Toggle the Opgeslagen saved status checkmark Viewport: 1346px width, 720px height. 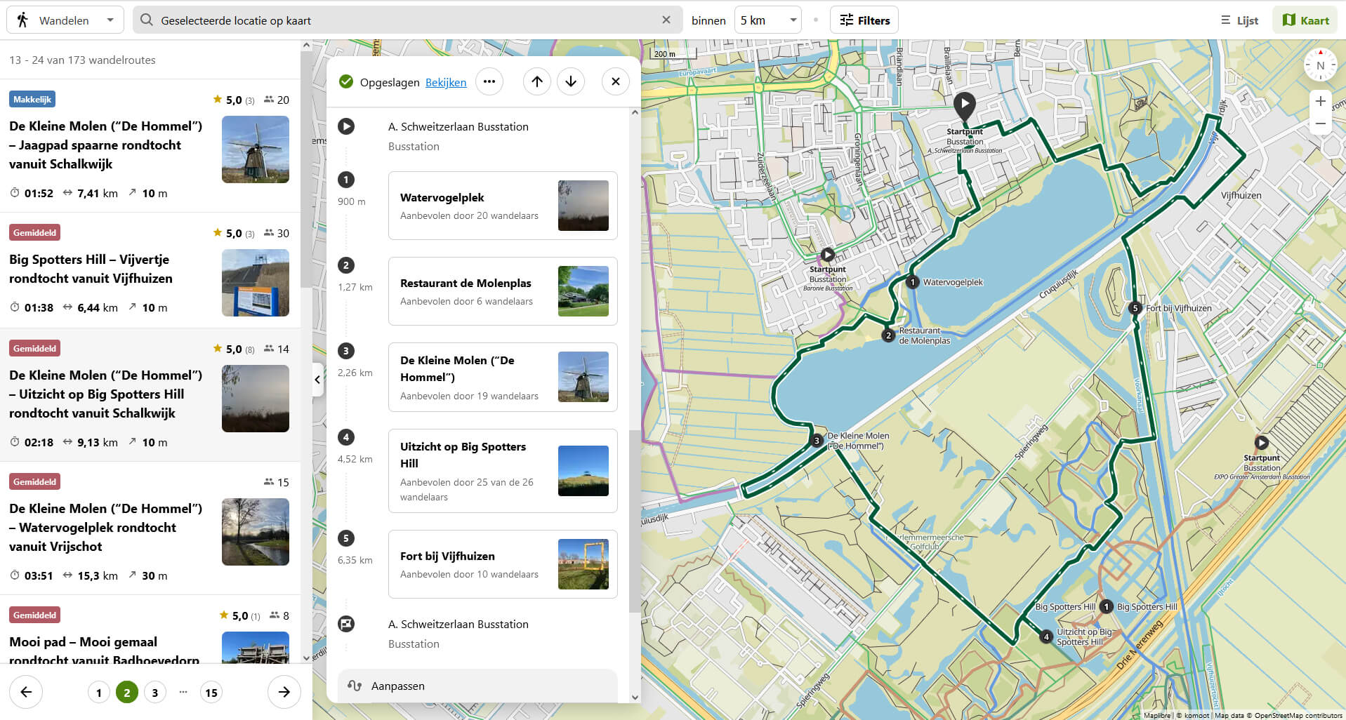tap(345, 81)
